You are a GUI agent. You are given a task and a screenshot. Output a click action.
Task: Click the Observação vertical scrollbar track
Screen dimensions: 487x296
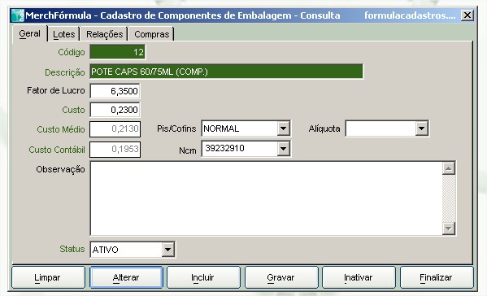point(449,198)
